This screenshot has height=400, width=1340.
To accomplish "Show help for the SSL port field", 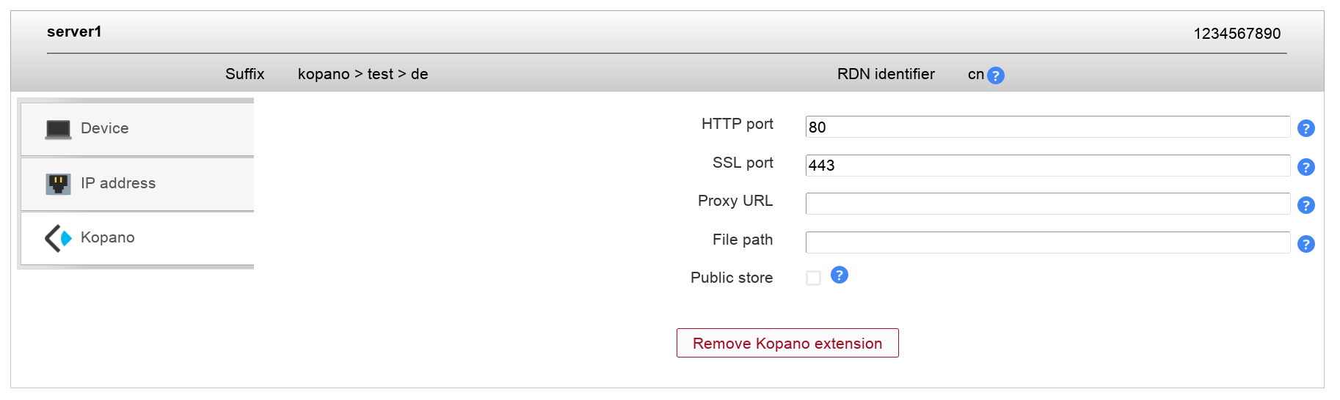I will tap(1306, 167).
